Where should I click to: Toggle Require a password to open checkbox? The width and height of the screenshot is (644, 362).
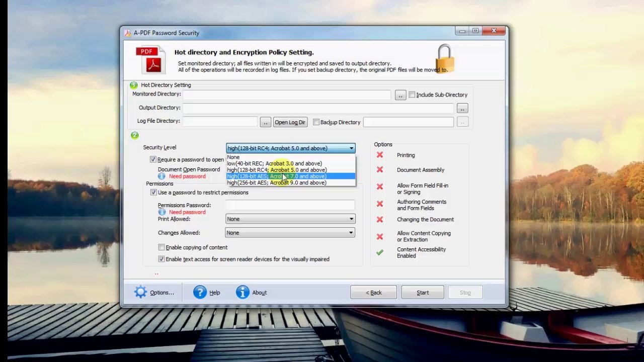(153, 159)
